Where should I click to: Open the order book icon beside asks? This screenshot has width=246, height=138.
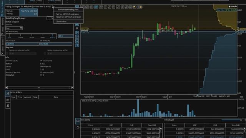click(x=78, y=121)
